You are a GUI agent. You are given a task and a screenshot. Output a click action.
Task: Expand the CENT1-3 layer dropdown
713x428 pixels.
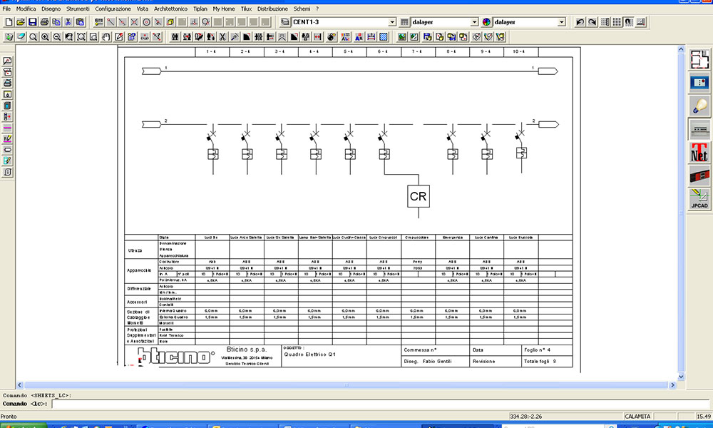[392, 22]
